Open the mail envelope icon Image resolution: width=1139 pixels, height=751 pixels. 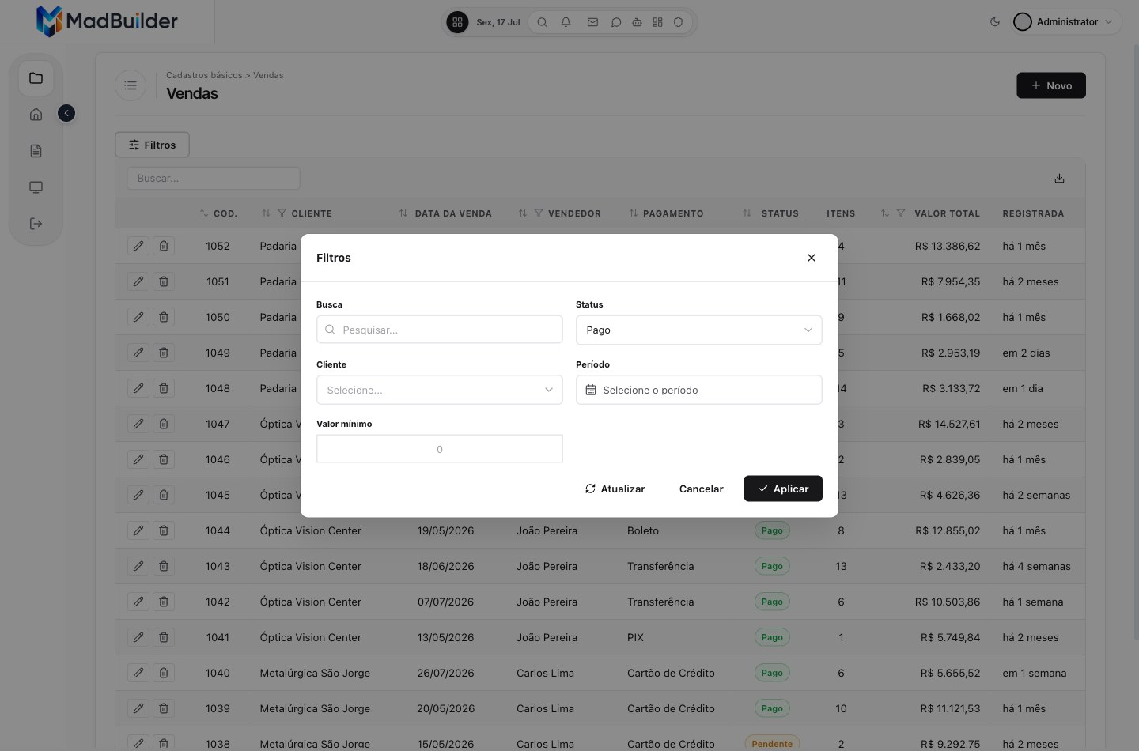point(592,22)
